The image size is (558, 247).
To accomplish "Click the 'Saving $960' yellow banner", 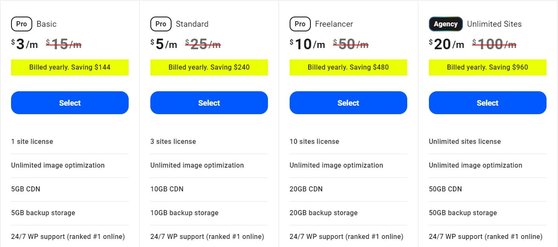I will (488, 67).
